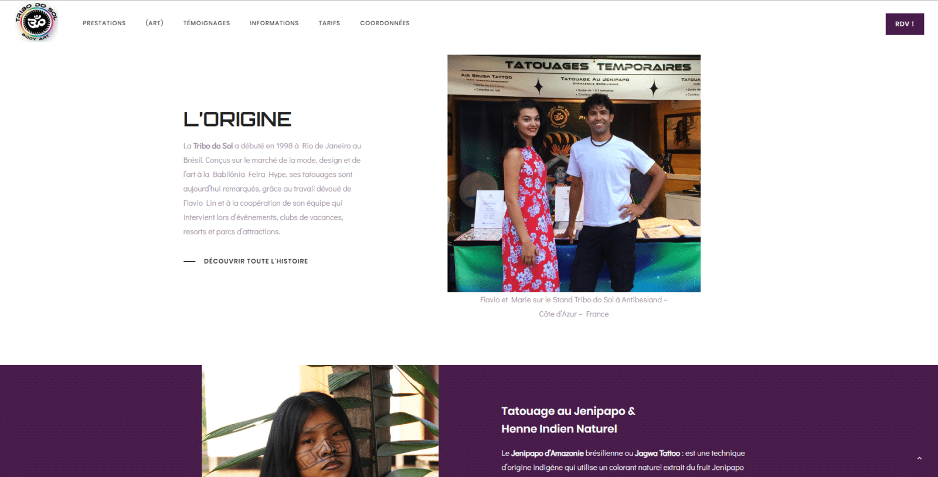Open the Flavio and Marie stand photo
This screenshot has width=938, height=477.
tap(574, 173)
